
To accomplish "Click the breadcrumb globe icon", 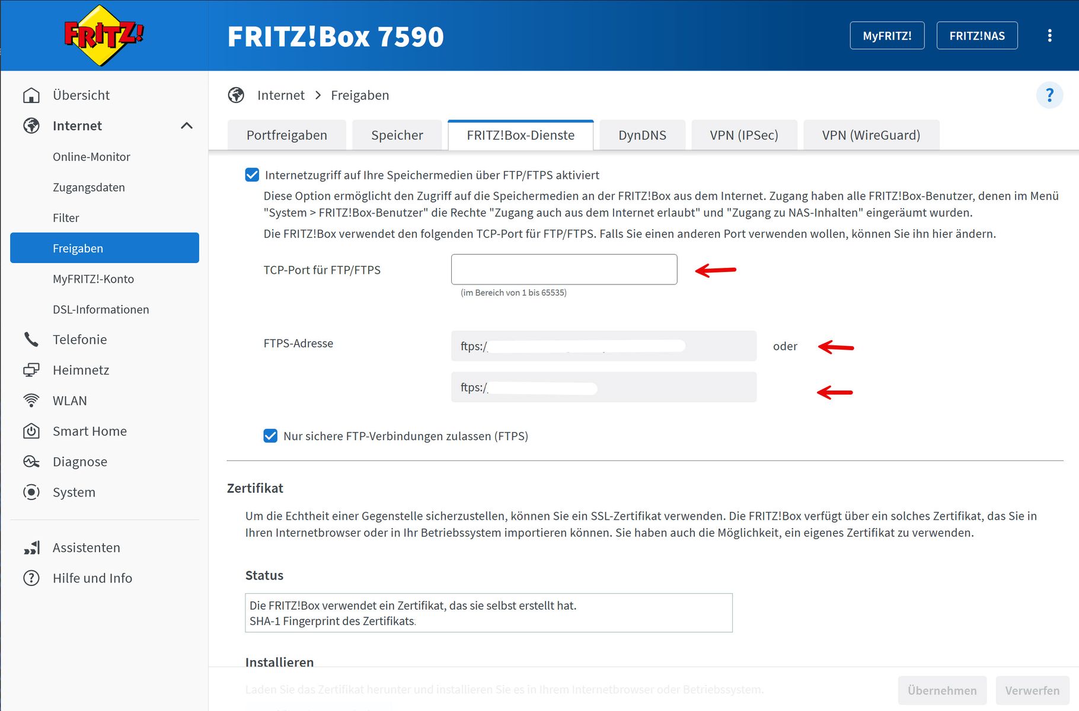I will [236, 95].
